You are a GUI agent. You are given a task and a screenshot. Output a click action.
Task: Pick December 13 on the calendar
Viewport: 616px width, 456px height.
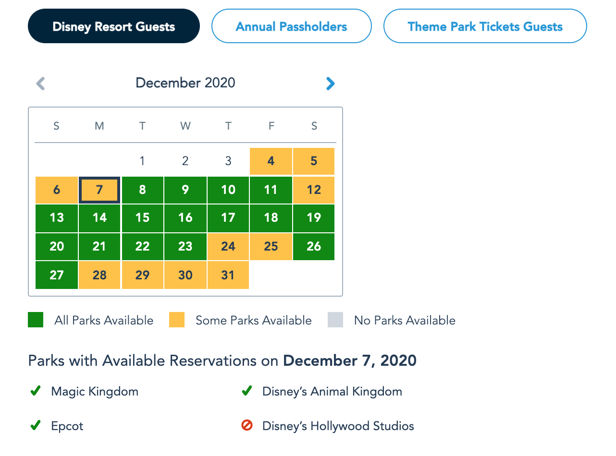(57, 218)
